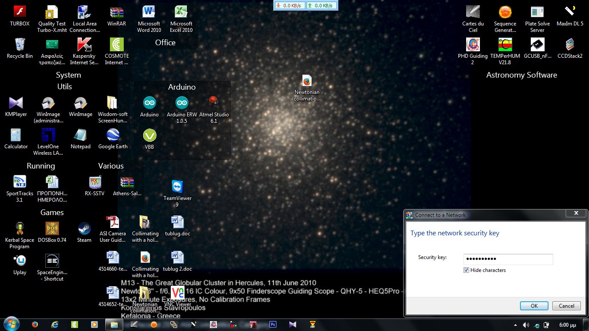This screenshot has height=331, width=589.
Task: Open the power status tray icon
Action: [546, 325]
